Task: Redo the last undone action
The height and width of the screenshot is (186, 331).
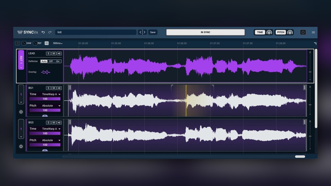Action: pyautogui.click(x=50, y=32)
